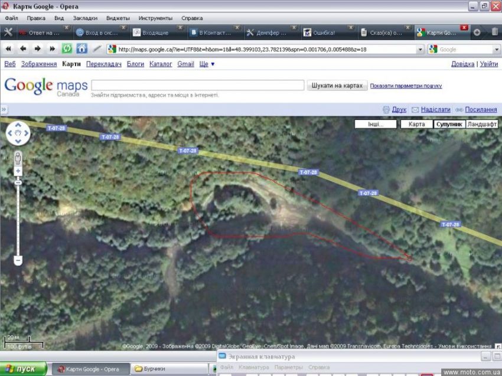Zoom in with the map plus button
The width and height of the screenshot is (502, 376).
coord(18,171)
